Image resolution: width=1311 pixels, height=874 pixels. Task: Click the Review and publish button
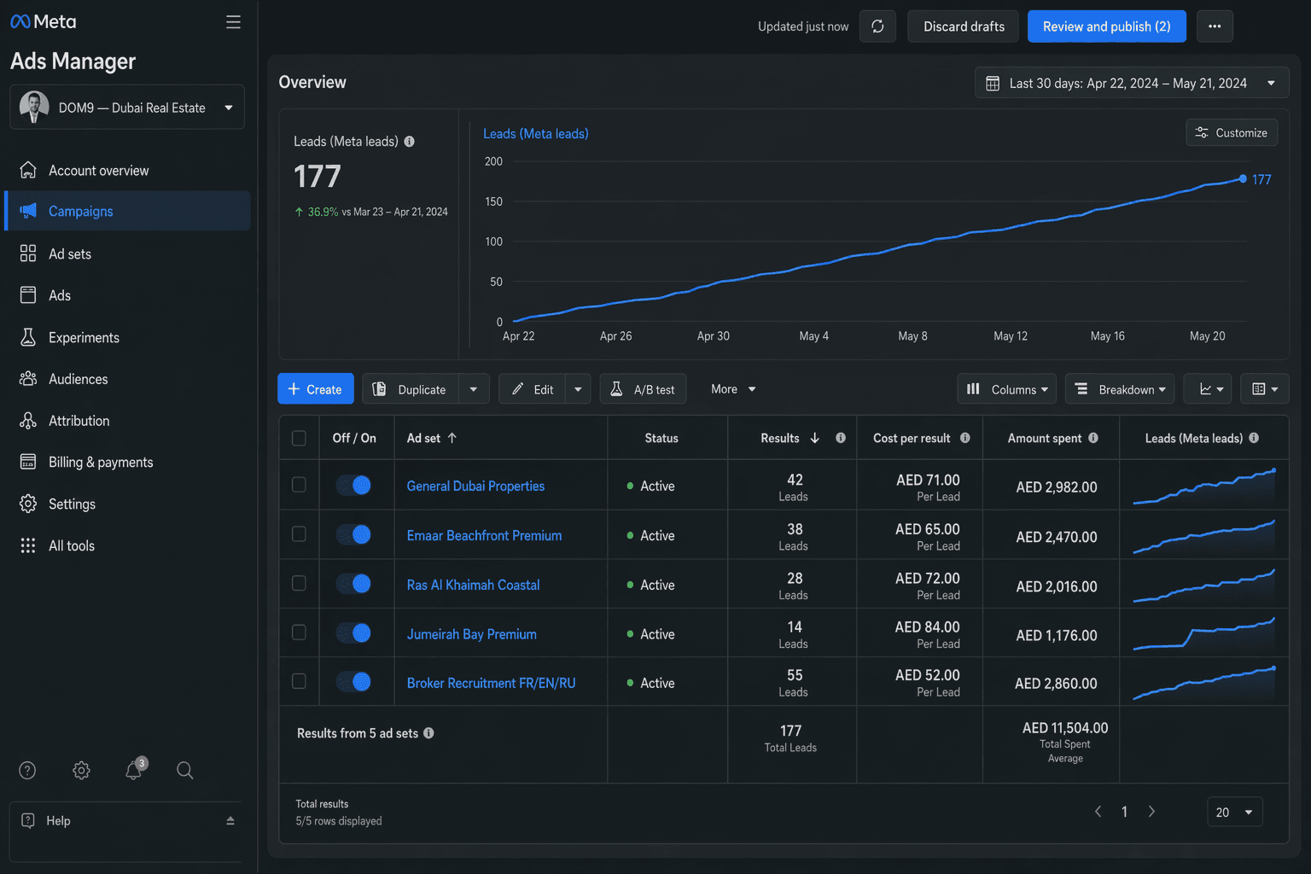coord(1106,26)
